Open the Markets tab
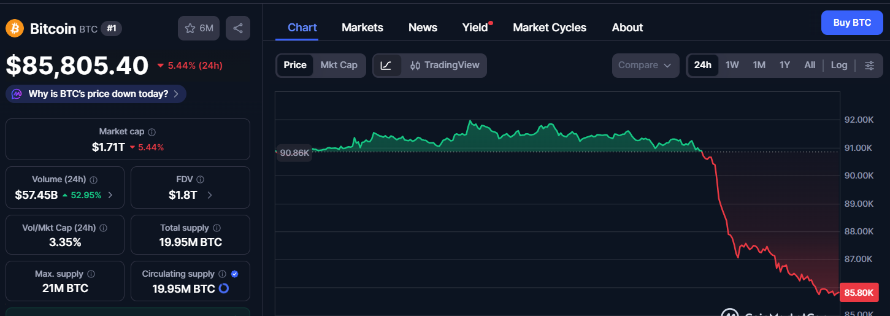Screen dimensions: 890x316 363,28
